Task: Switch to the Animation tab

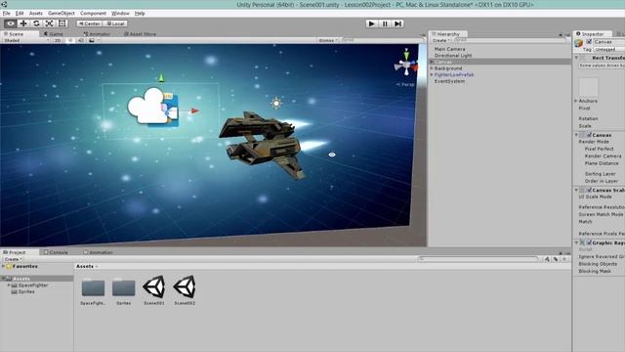Action: click(98, 252)
